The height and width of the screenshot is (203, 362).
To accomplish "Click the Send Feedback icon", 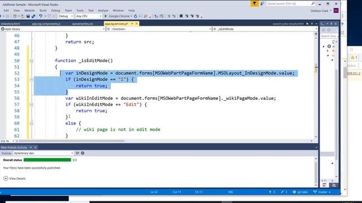I will click(262, 4).
